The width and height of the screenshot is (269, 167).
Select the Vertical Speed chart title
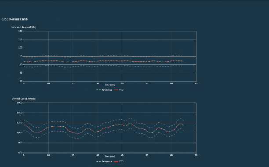(x=24, y=99)
